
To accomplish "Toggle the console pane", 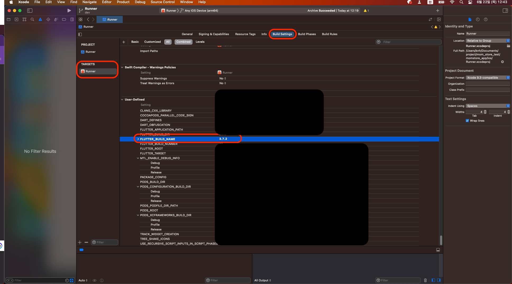I will coord(439,280).
